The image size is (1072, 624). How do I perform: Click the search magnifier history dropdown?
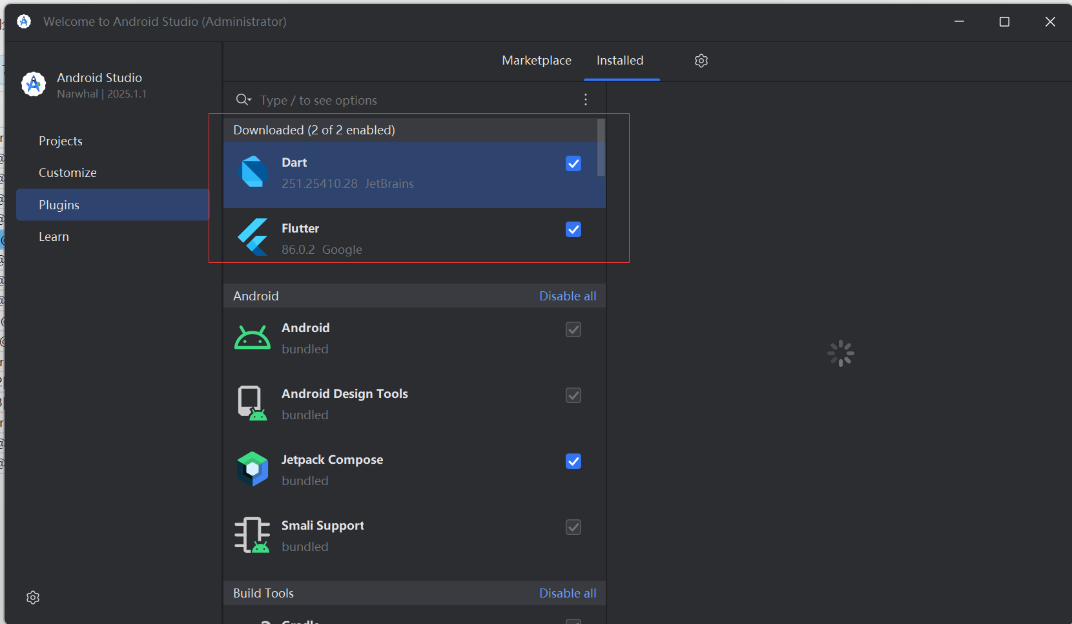(x=243, y=99)
